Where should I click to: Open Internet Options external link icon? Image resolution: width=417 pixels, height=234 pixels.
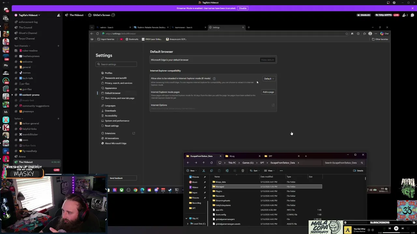tap(273, 105)
